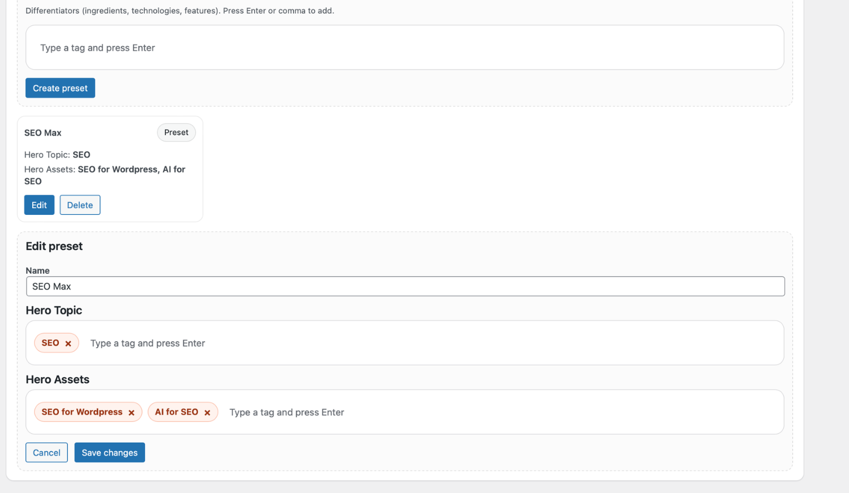
Task: Dismiss the AI for SEO chip via its close icon
Action: click(207, 412)
